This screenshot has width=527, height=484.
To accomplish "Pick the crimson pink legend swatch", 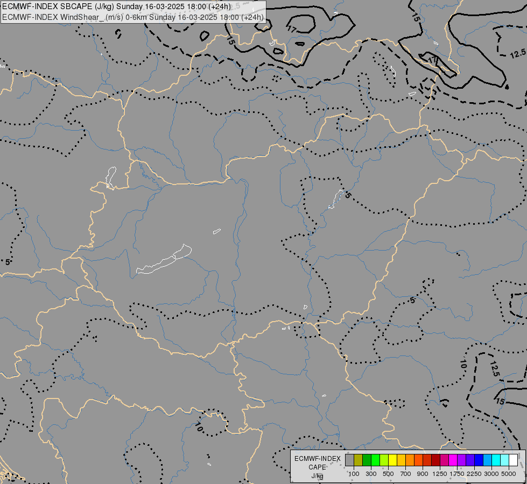I will click(445, 460).
